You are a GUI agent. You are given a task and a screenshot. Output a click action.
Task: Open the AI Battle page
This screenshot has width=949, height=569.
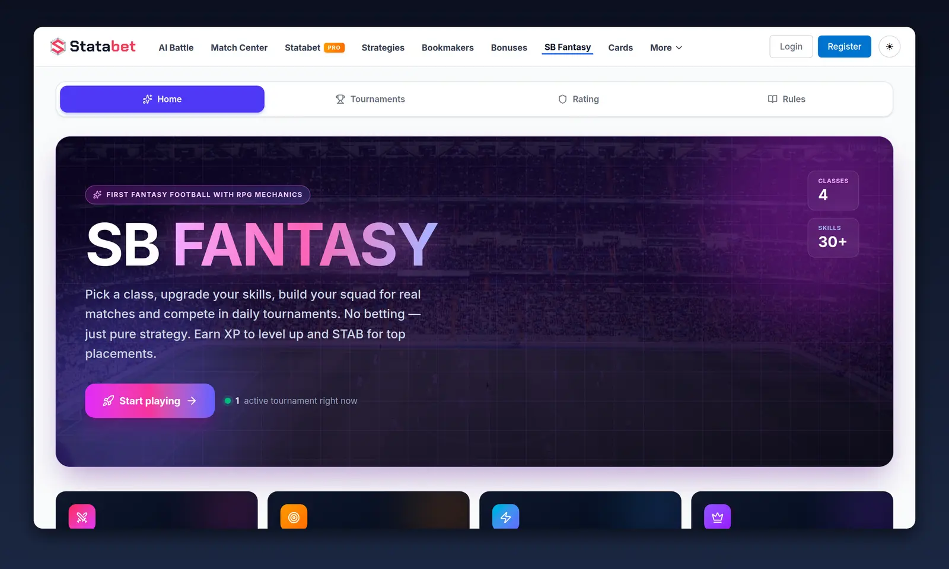[176, 47]
